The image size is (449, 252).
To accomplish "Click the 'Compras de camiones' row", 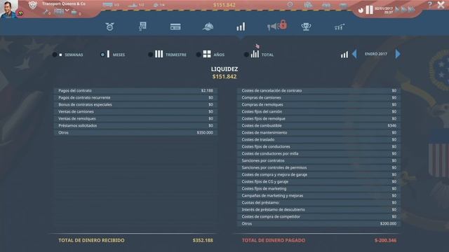I will [319, 98].
